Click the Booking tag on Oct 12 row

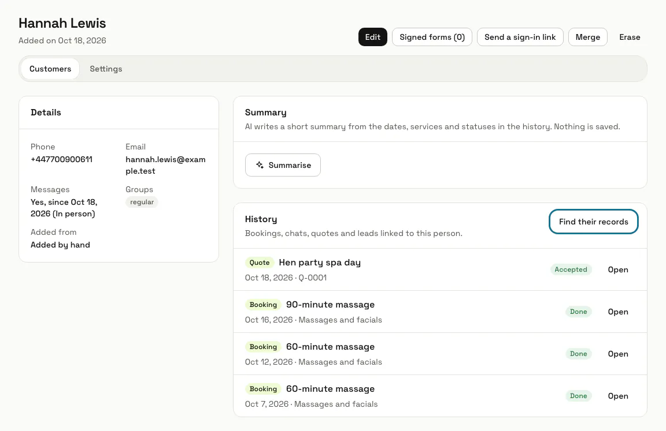pos(263,346)
